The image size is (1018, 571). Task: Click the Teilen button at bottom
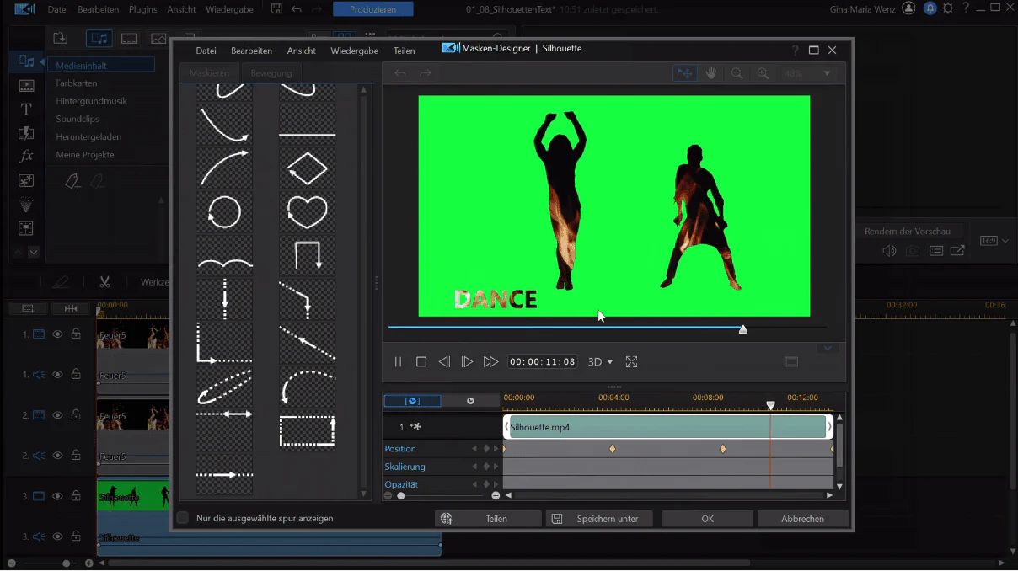pos(488,519)
